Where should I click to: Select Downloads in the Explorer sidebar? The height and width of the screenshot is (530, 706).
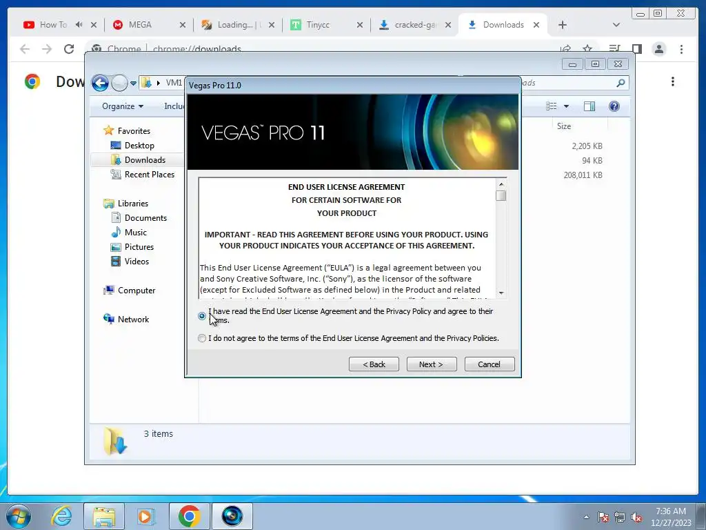[x=138, y=160]
